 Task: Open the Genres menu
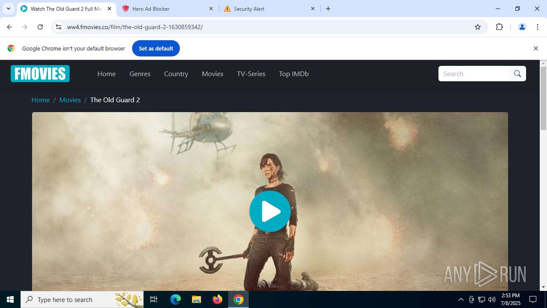click(x=140, y=74)
